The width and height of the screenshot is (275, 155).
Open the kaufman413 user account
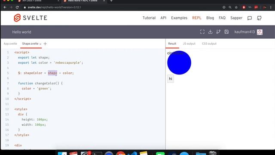coord(244,32)
